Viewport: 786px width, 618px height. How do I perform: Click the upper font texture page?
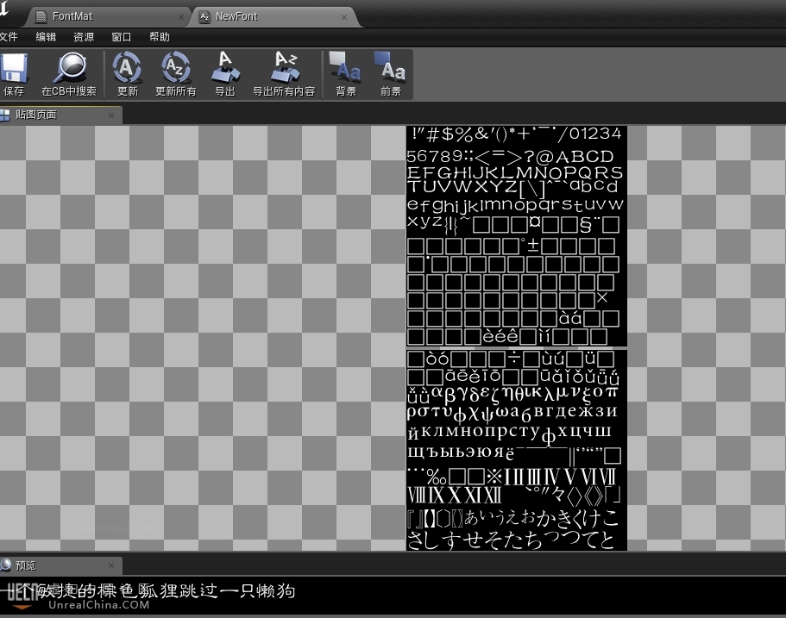pos(516,236)
